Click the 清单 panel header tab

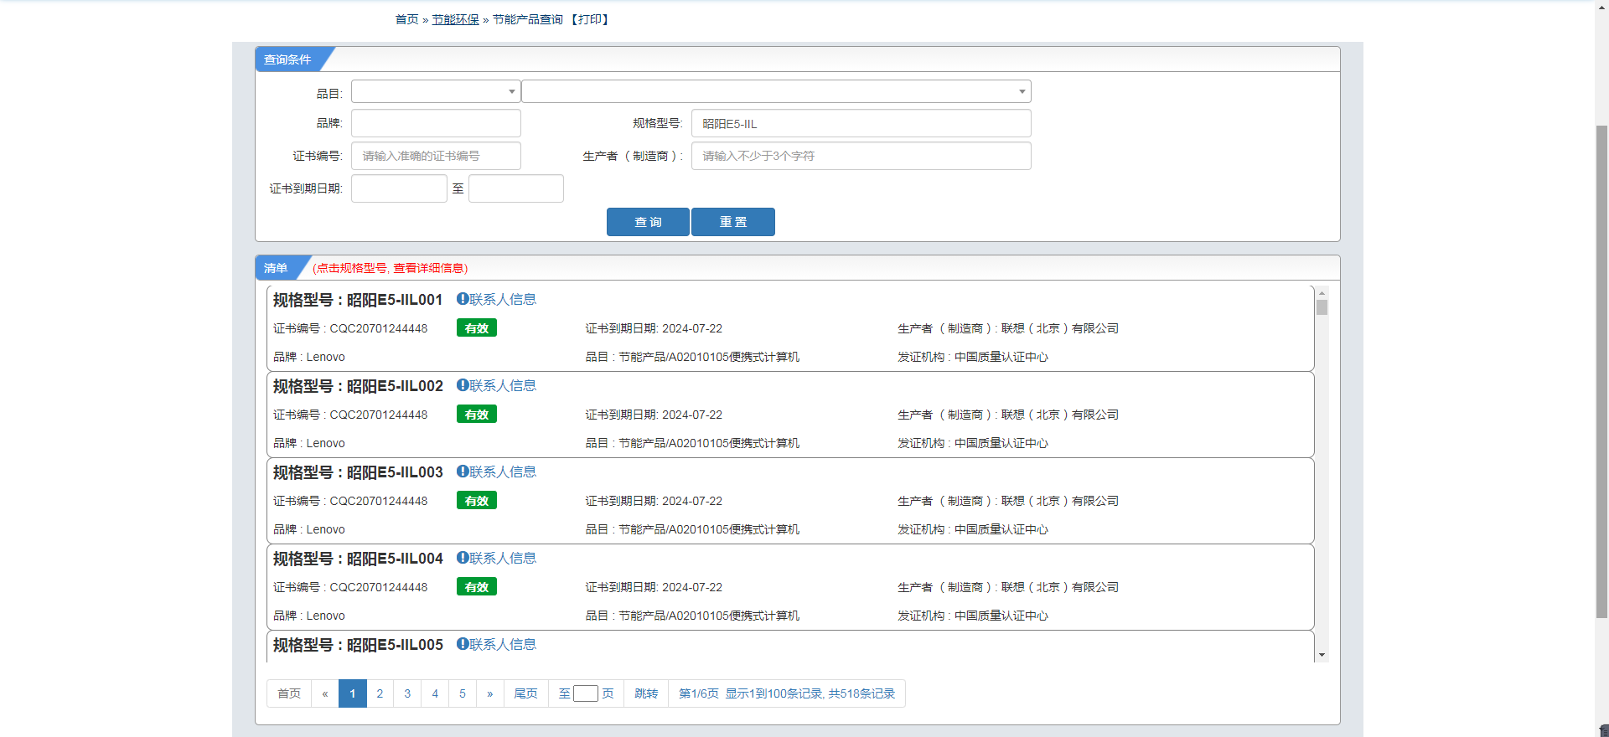pyautogui.click(x=276, y=268)
